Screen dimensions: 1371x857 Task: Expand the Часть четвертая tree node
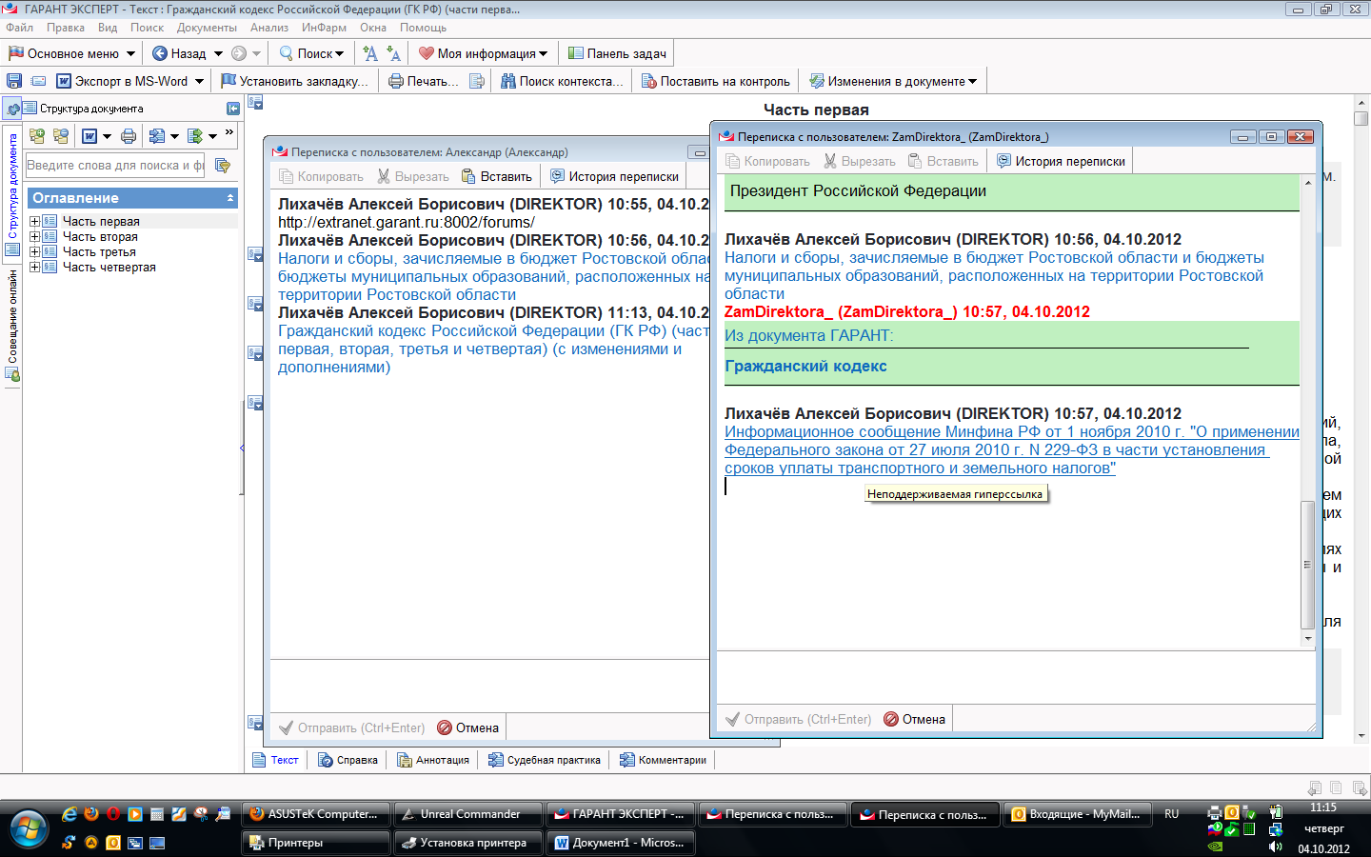point(34,267)
